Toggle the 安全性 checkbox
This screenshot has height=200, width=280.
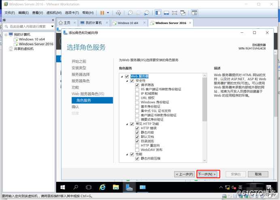132,81
